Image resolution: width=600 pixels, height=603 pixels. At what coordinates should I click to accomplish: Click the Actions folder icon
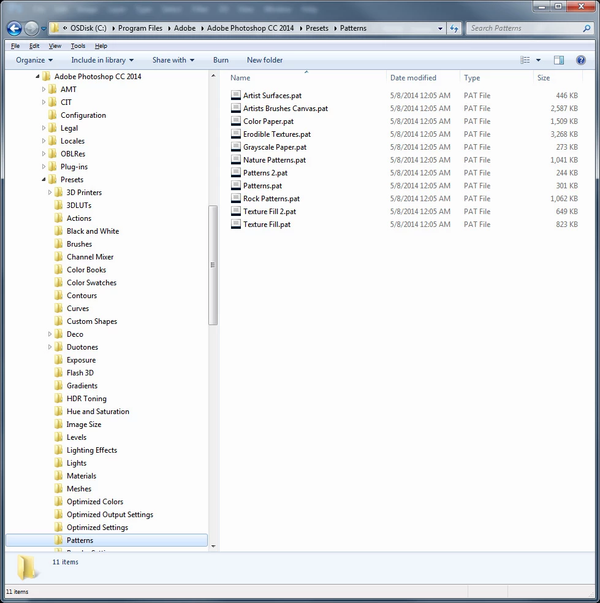tap(58, 218)
